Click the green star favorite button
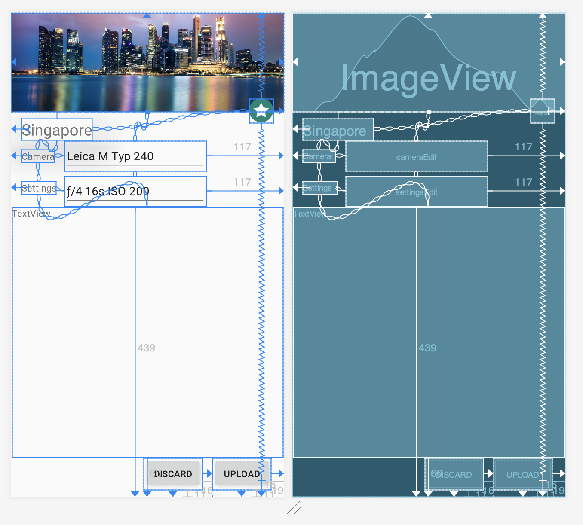The width and height of the screenshot is (583, 525). coord(261,111)
